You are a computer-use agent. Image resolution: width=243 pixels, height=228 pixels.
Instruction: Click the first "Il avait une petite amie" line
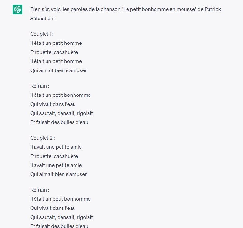(x=56, y=147)
